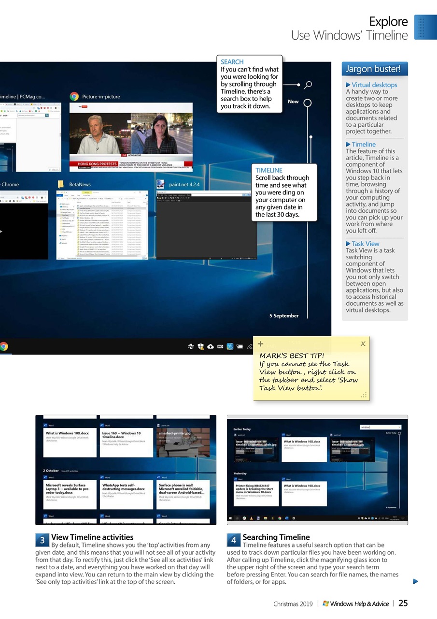Screen dimensions: 437x619
Task: Open the Word icon in step 4 taskbar
Action: pyautogui.click(x=287, y=518)
